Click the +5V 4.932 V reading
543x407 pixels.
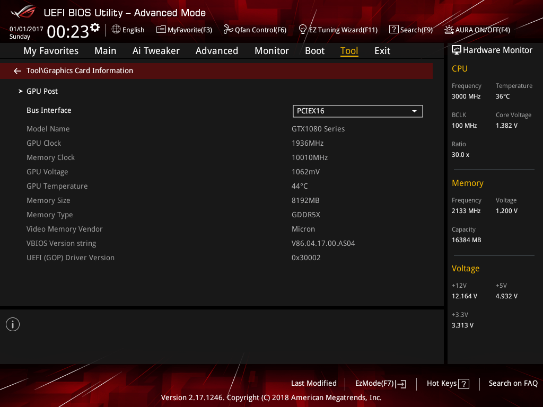coord(506,296)
